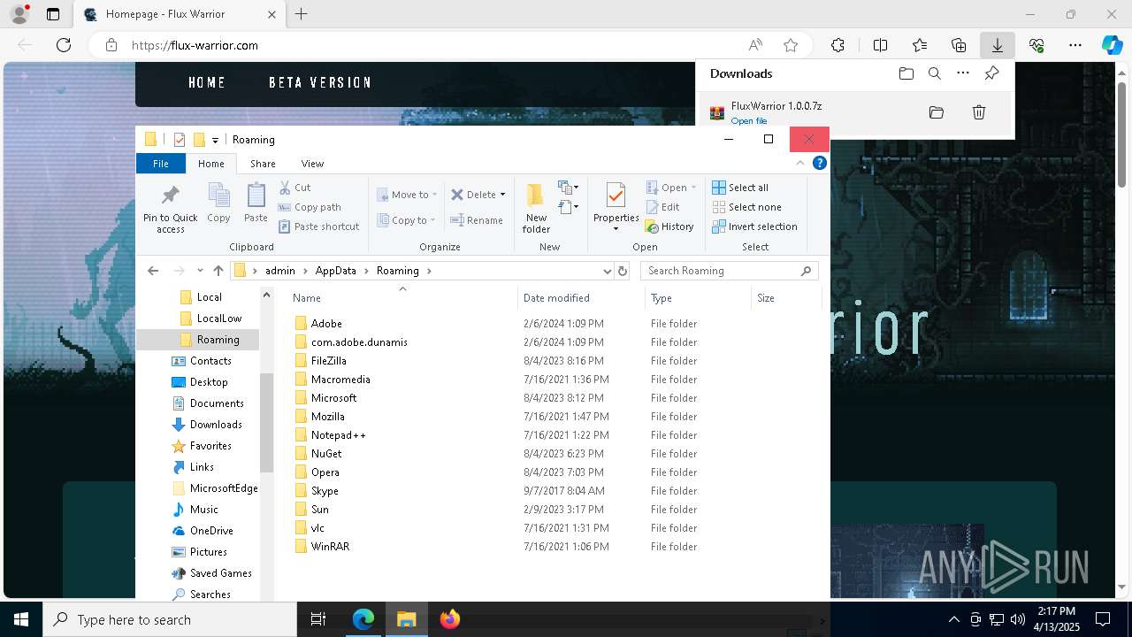Open the Quick Access Toolbar dropdown
The width and height of the screenshot is (1132, 637).
click(x=215, y=140)
